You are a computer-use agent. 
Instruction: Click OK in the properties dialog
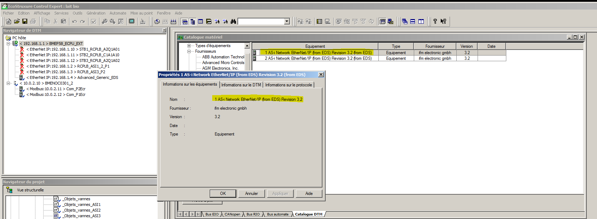(x=223, y=194)
